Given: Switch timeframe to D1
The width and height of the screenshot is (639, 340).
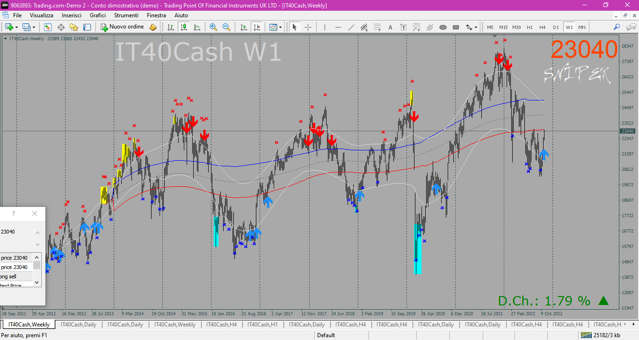Looking at the screenshot, I should 556,27.
